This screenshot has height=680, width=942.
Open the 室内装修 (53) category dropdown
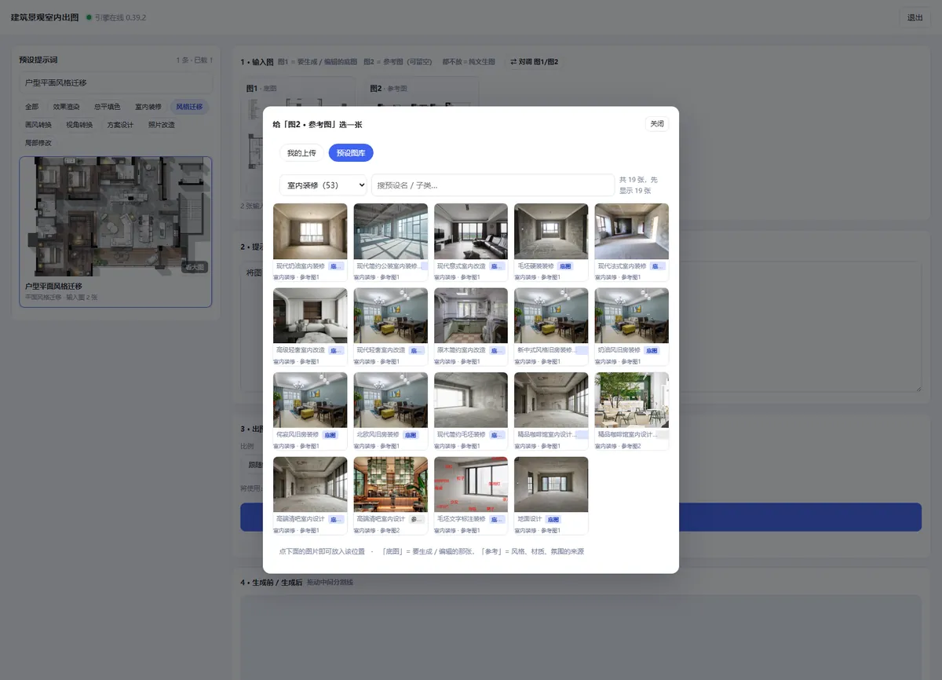323,185
